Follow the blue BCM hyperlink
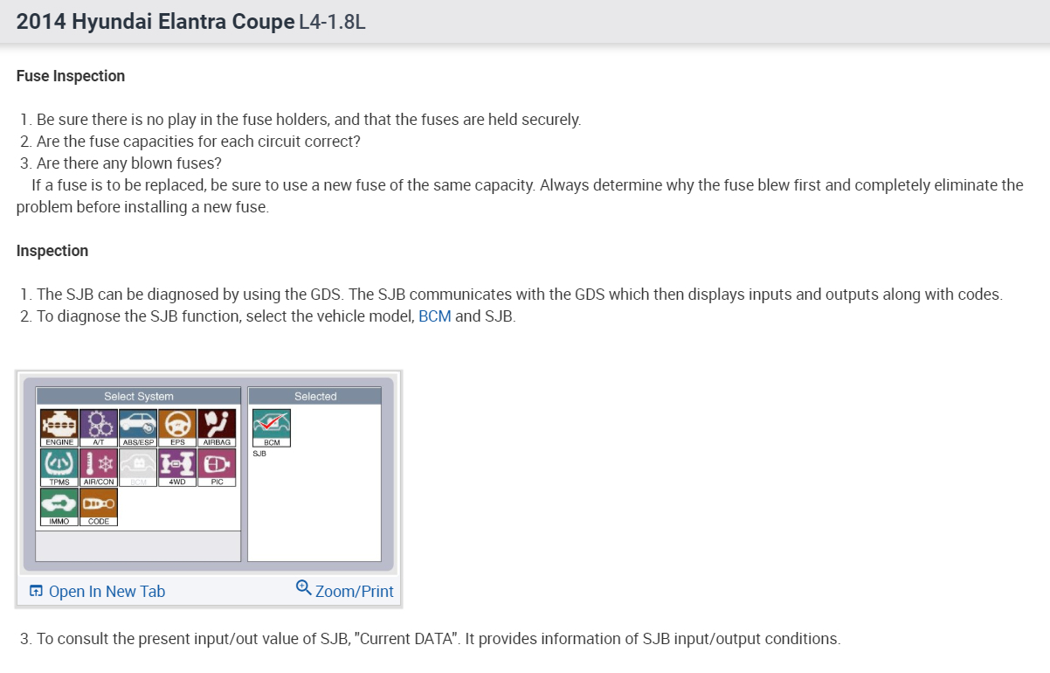Image resolution: width=1050 pixels, height=673 pixels. 435,316
